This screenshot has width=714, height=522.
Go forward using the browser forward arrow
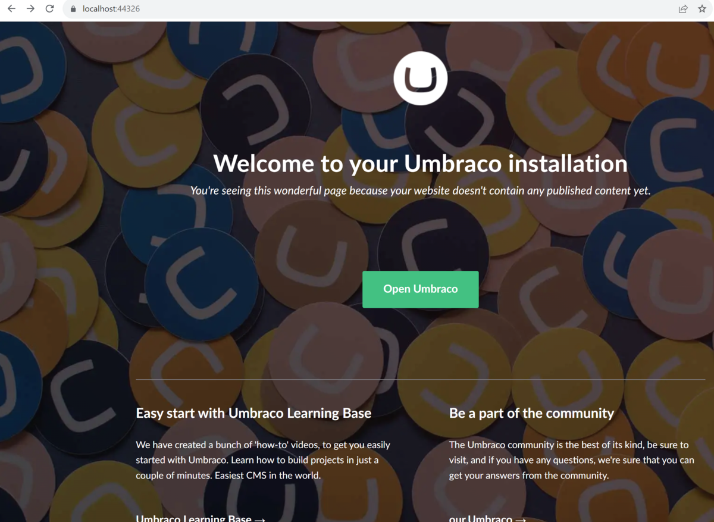[30, 9]
